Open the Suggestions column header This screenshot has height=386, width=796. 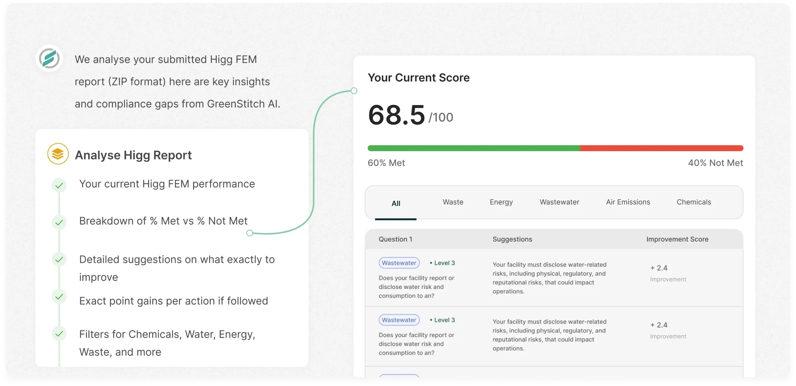tap(512, 239)
